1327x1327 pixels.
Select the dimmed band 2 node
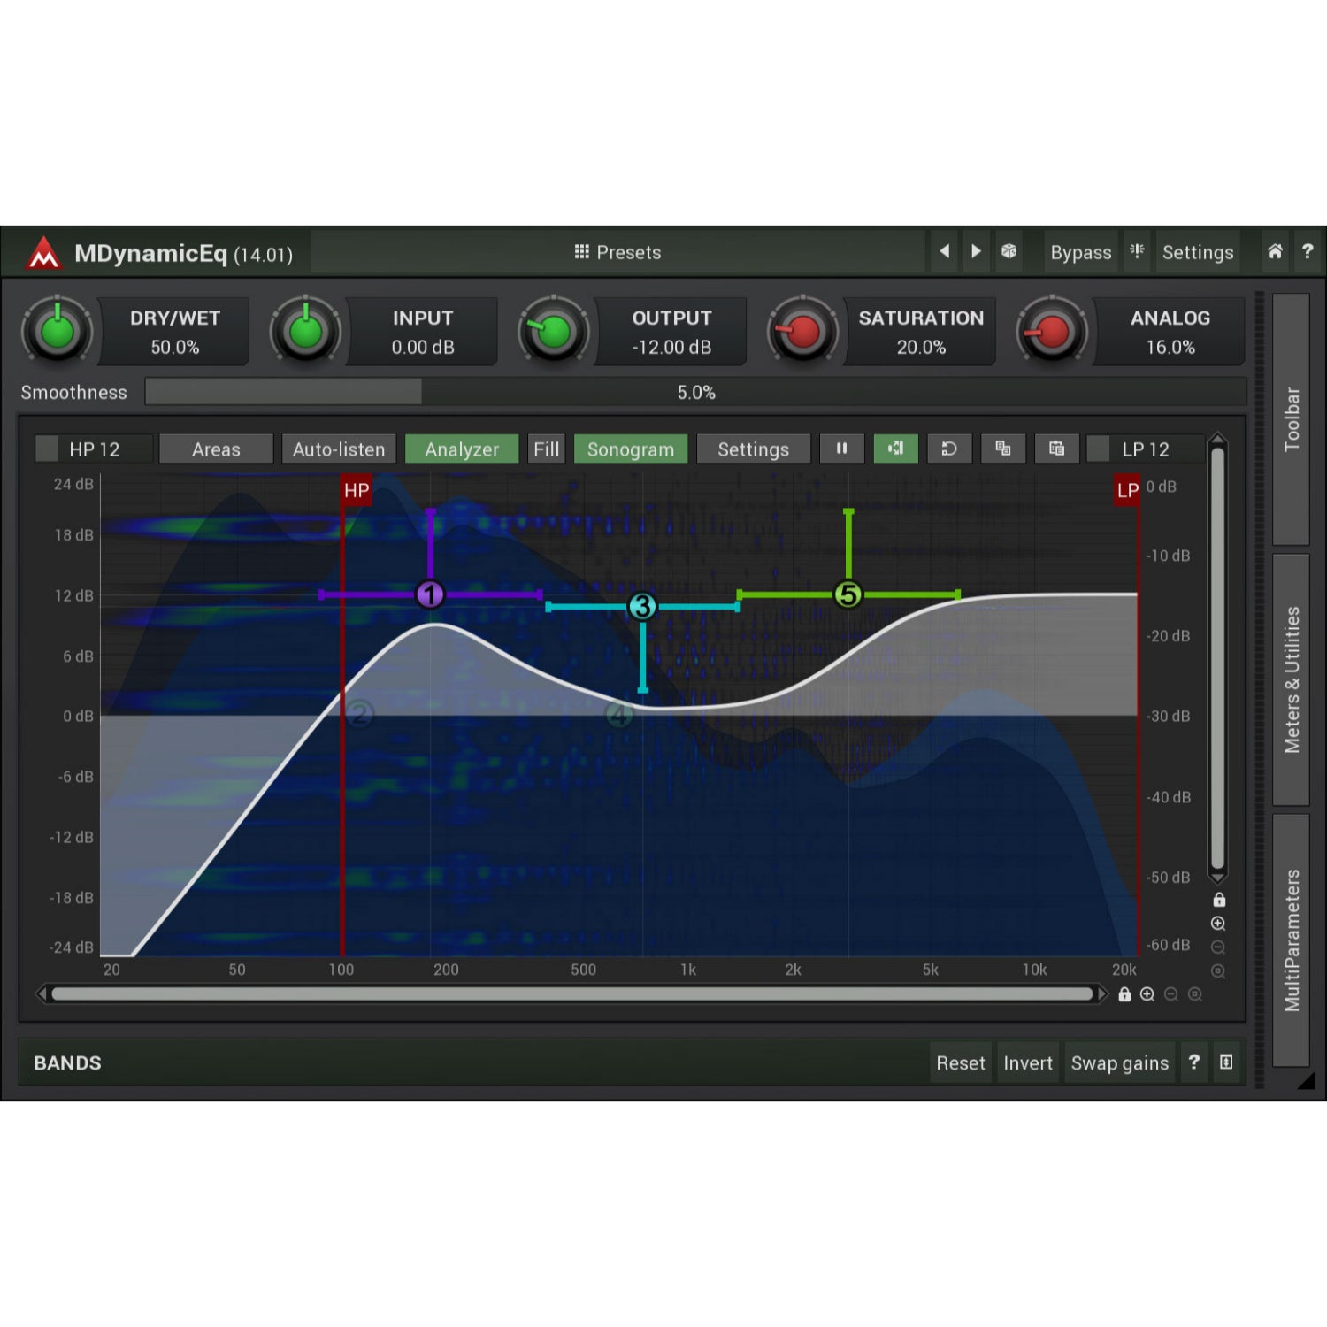(359, 713)
